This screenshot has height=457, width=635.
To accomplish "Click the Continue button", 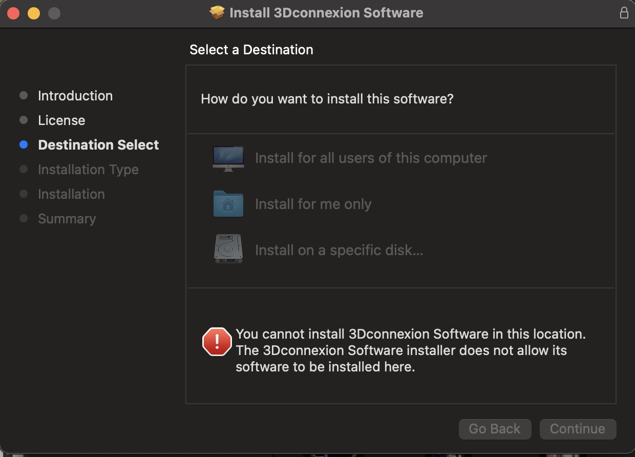I will 578,429.
